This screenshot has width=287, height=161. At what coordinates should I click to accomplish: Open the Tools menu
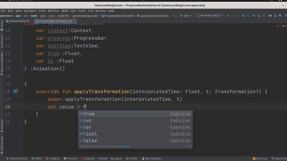[82, 11]
